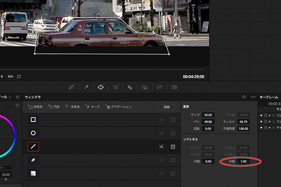Toggle mask on the polygon window row

pyautogui.click(x=173, y=147)
